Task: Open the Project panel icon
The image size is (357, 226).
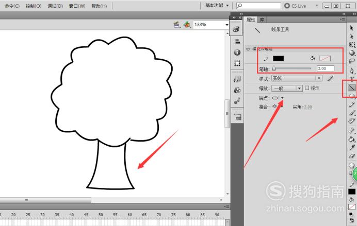Action: 237,116
